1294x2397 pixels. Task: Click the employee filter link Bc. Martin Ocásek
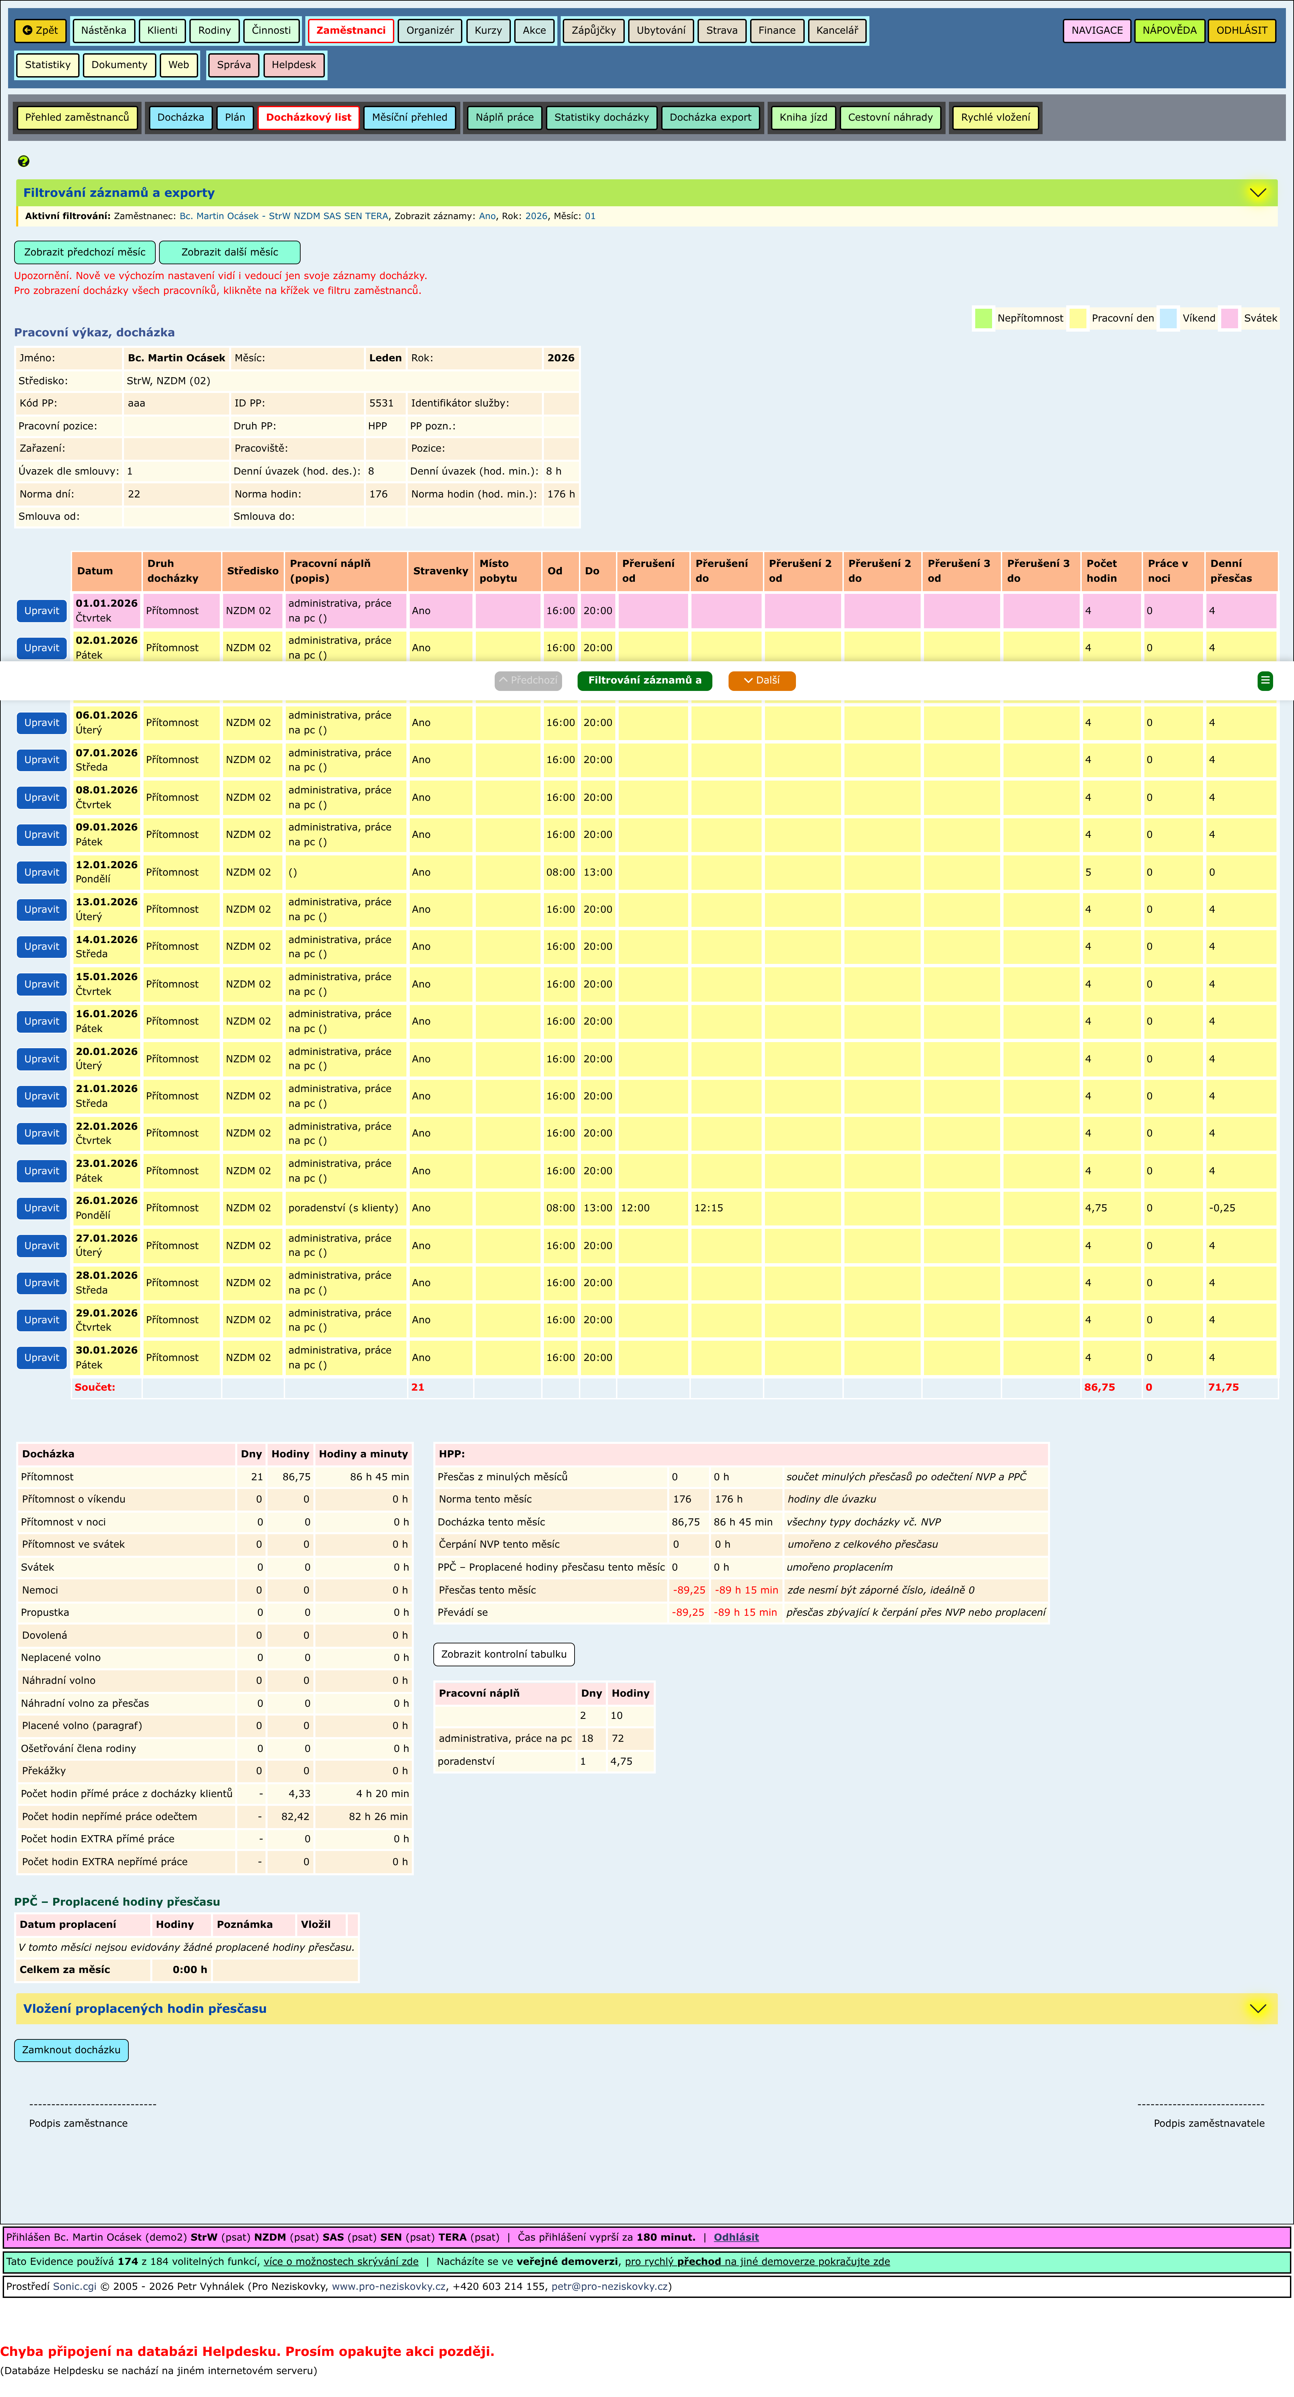pyautogui.click(x=284, y=216)
